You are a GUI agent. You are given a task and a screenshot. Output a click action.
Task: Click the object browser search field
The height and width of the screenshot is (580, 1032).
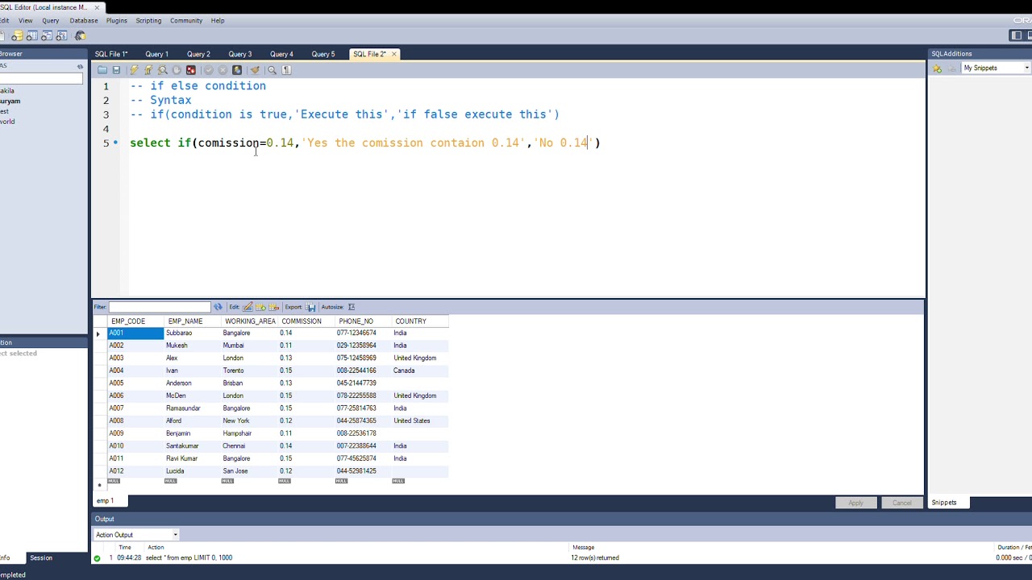coord(41,78)
